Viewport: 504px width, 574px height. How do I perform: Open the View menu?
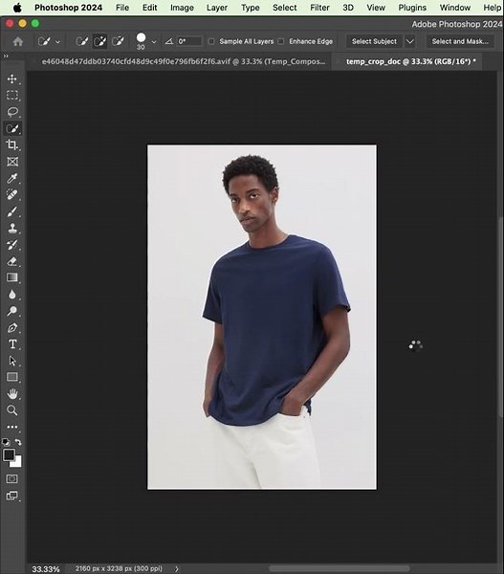tap(376, 8)
